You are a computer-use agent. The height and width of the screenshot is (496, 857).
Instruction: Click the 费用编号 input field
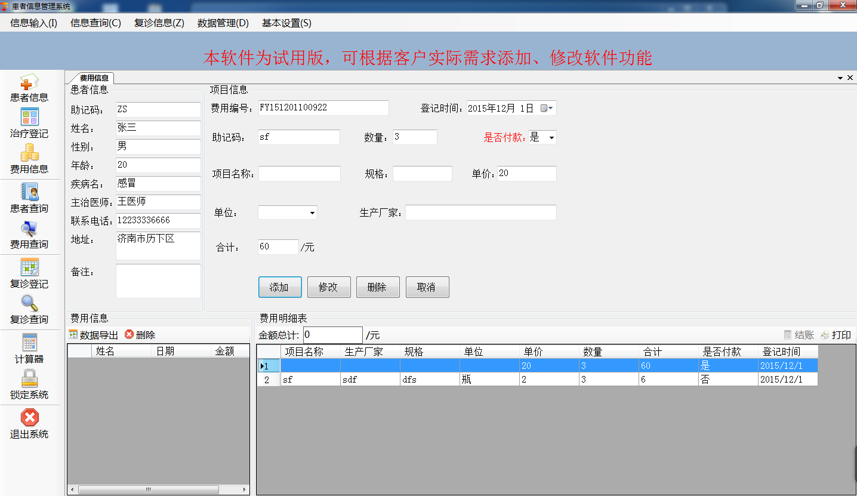(323, 108)
